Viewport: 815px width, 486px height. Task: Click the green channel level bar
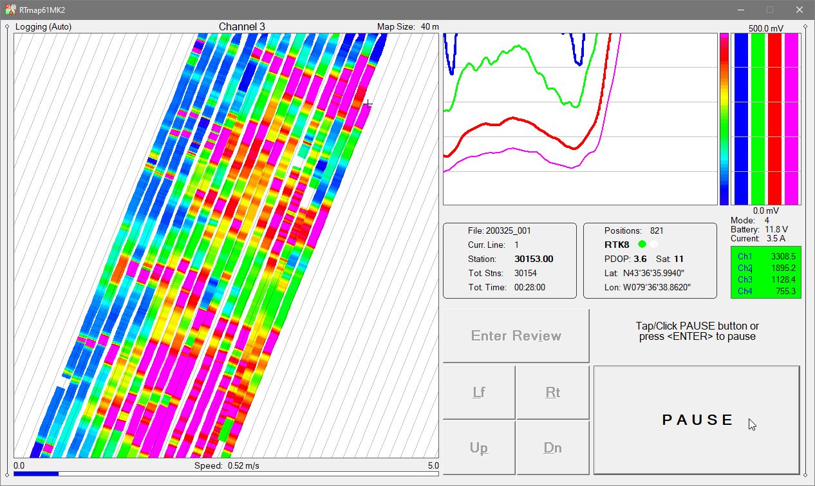pyautogui.click(x=758, y=119)
